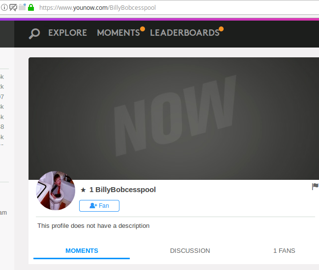Click the orange notification dot on LEADERBOARDS
The height and width of the screenshot is (270, 319).
click(x=221, y=29)
